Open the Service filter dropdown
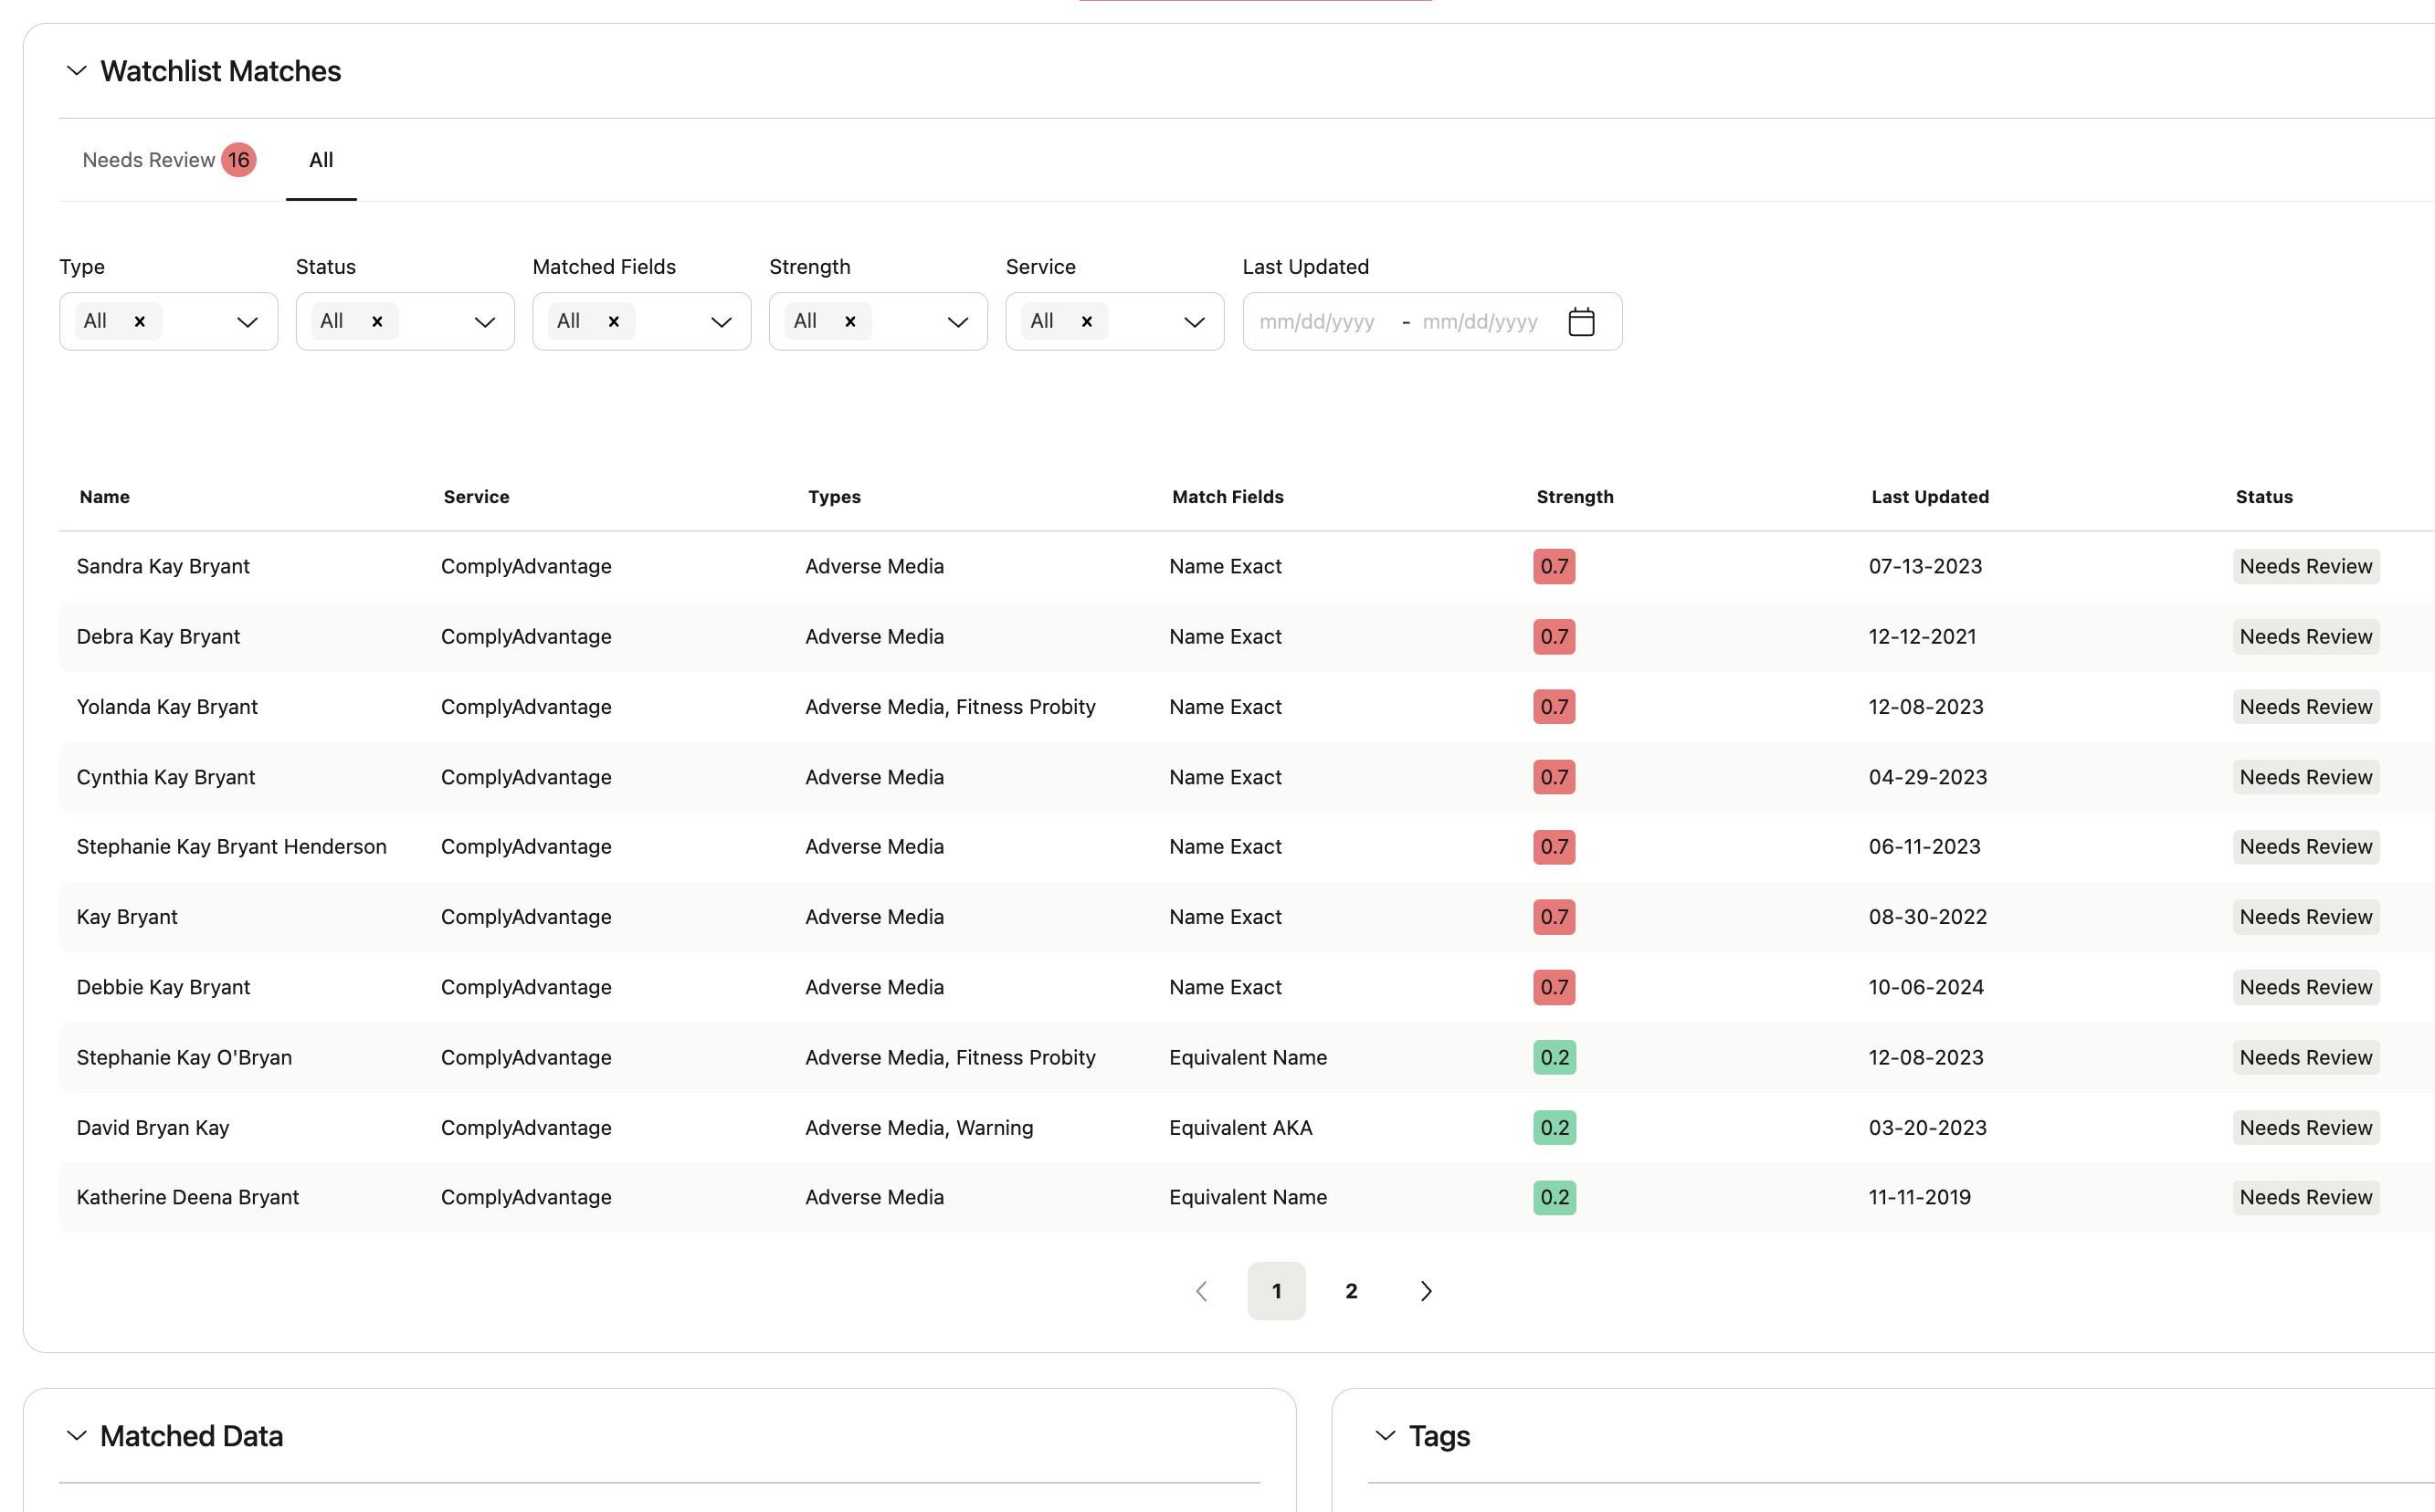The height and width of the screenshot is (1512, 2435). 1194,322
